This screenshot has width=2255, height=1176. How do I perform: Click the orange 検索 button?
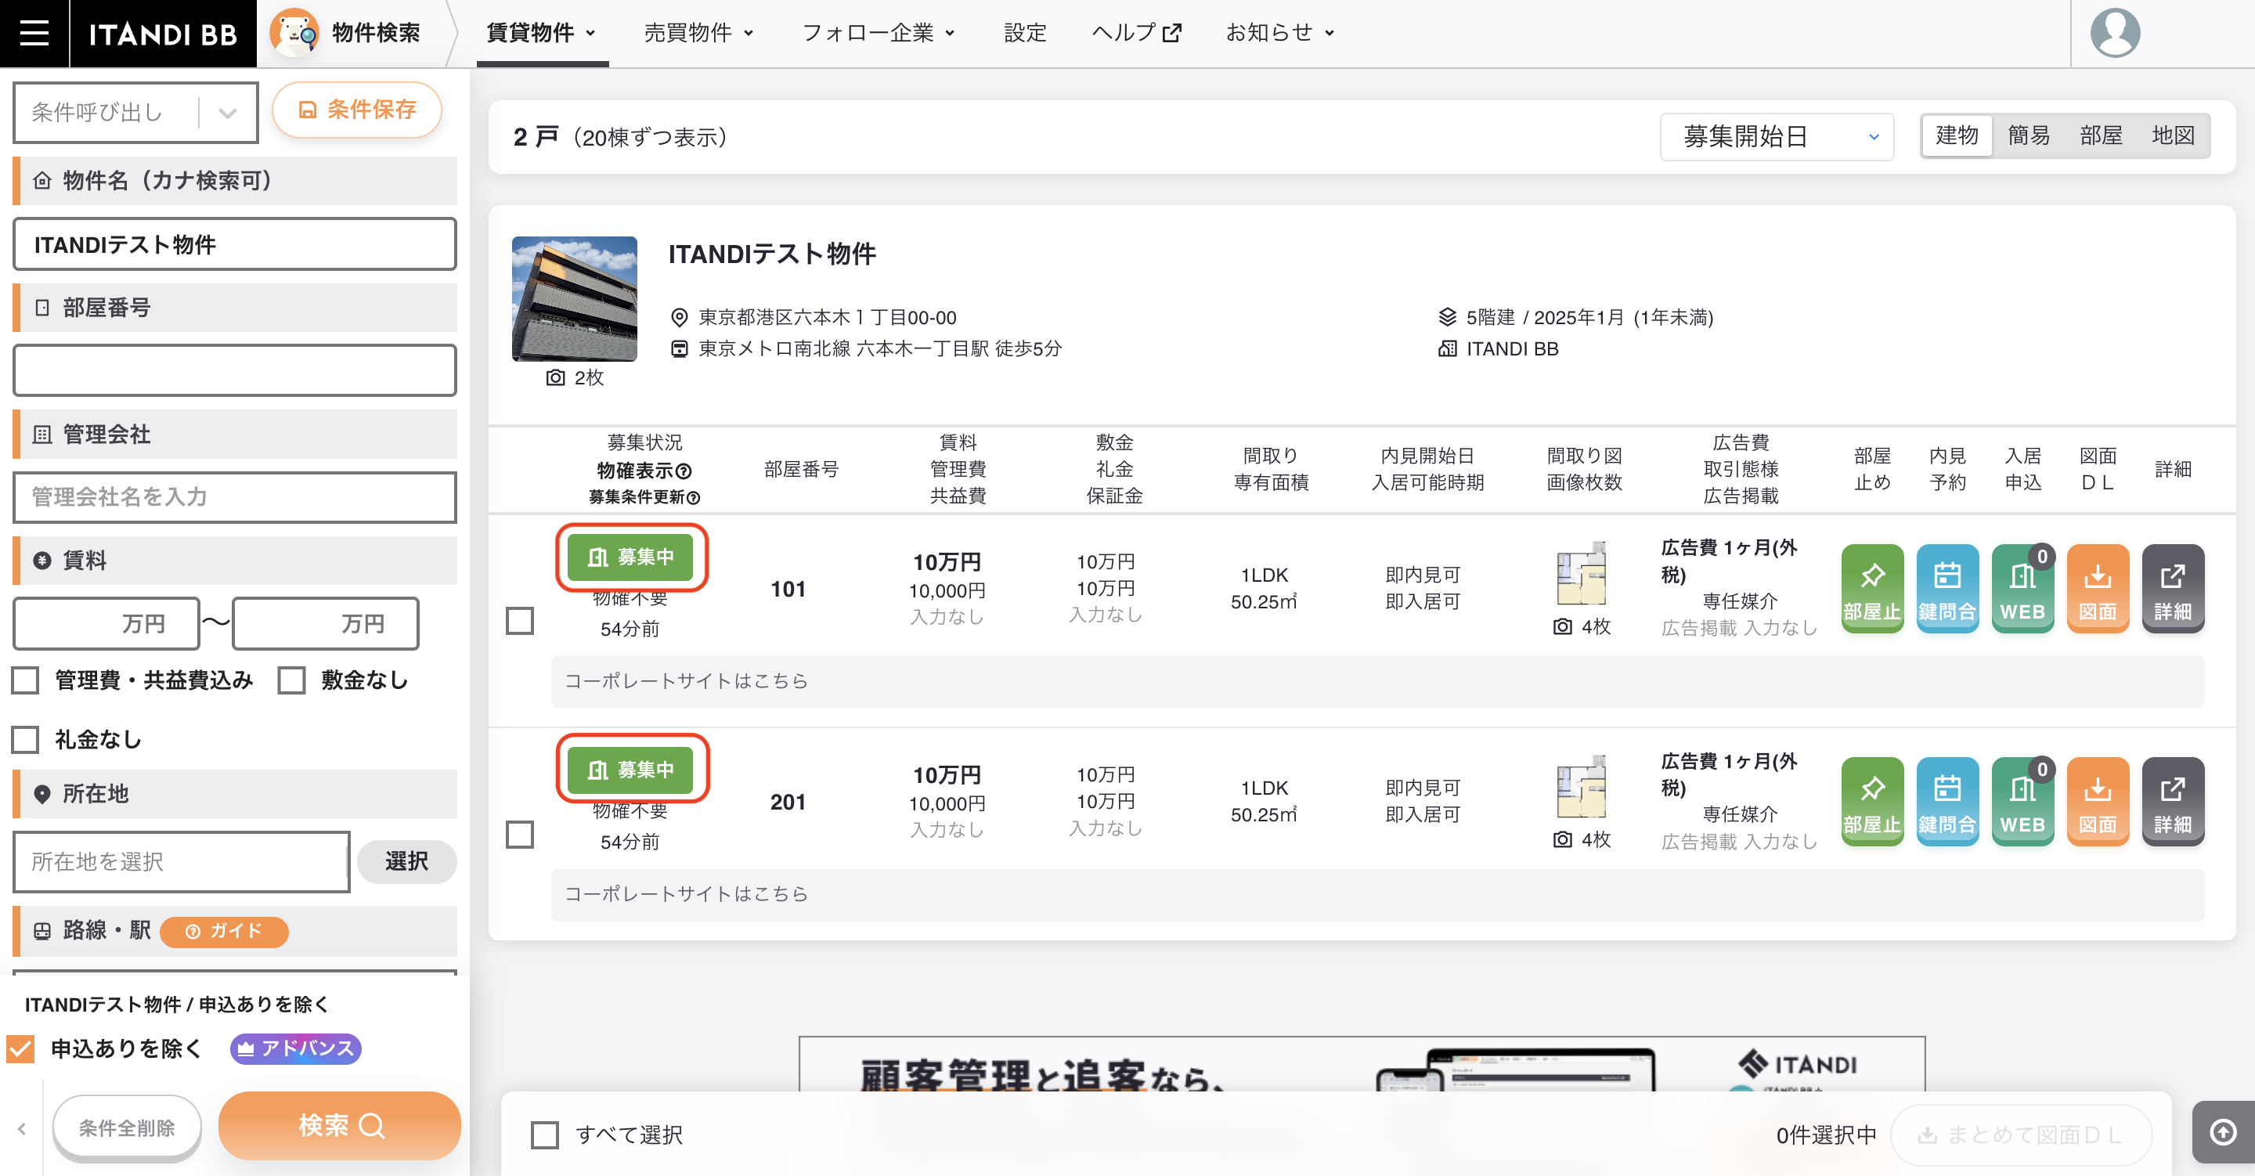[x=340, y=1126]
